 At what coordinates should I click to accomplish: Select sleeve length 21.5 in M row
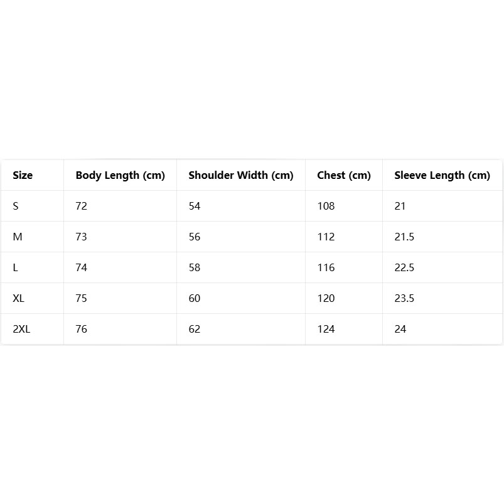pos(404,237)
